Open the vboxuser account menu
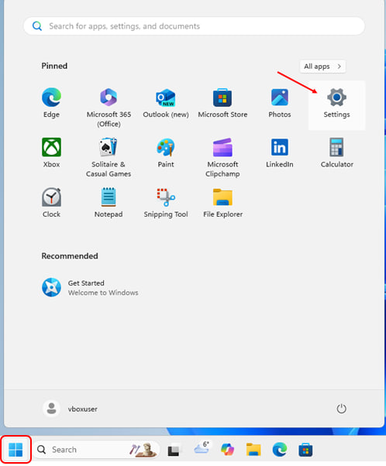The height and width of the screenshot is (466, 386). (x=71, y=409)
